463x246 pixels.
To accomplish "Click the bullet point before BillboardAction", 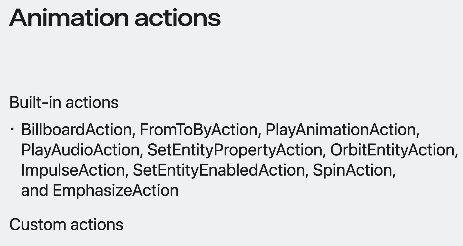I will point(12,129).
